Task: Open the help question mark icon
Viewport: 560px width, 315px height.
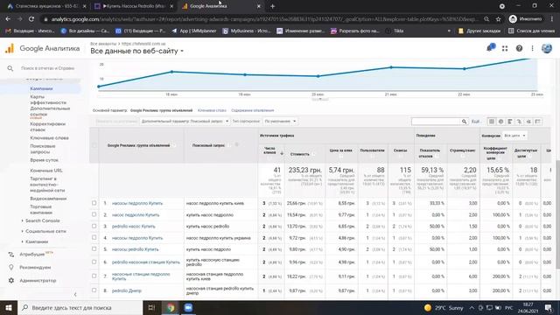Action: pos(519,49)
